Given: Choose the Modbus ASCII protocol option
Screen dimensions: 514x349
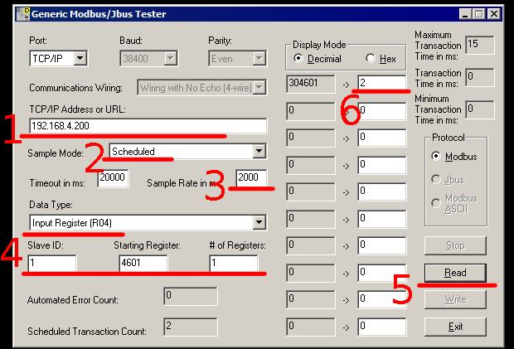Looking at the screenshot, I should (x=454, y=203).
